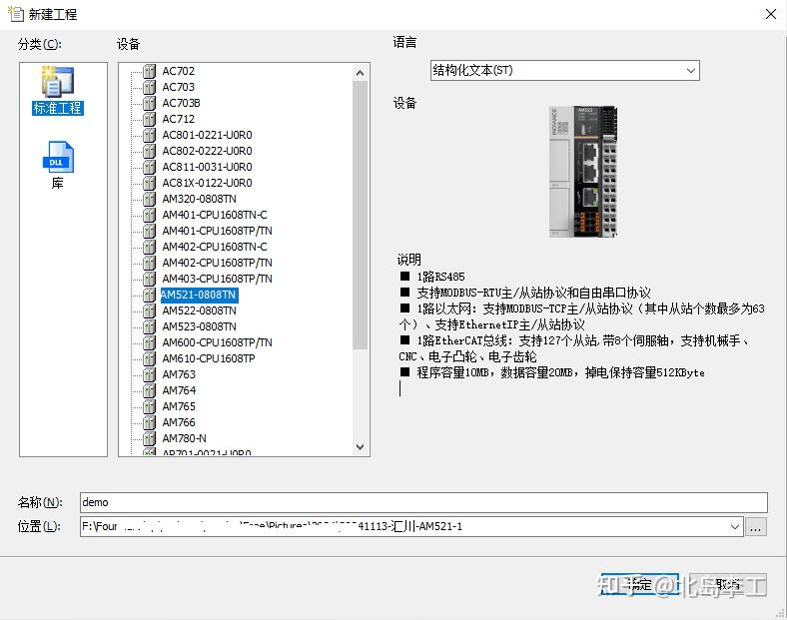Click the device icon beside AC802-0222-U0R0
The height and width of the screenshot is (620, 787).
pos(149,151)
